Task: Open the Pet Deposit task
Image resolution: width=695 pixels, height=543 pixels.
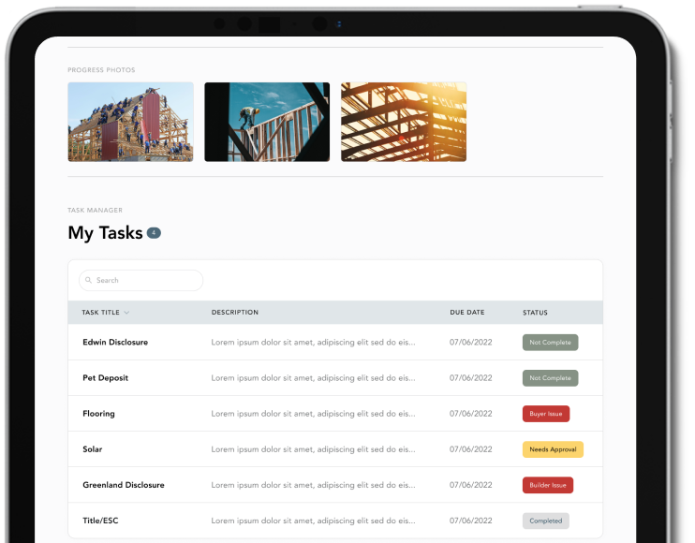Action: coord(106,378)
